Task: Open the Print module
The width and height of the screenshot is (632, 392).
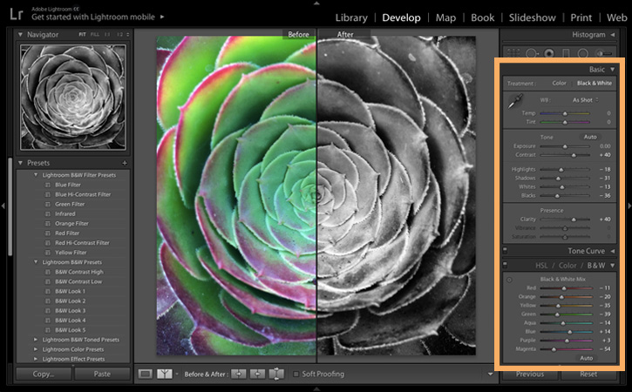Action: [x=581, y=17]
